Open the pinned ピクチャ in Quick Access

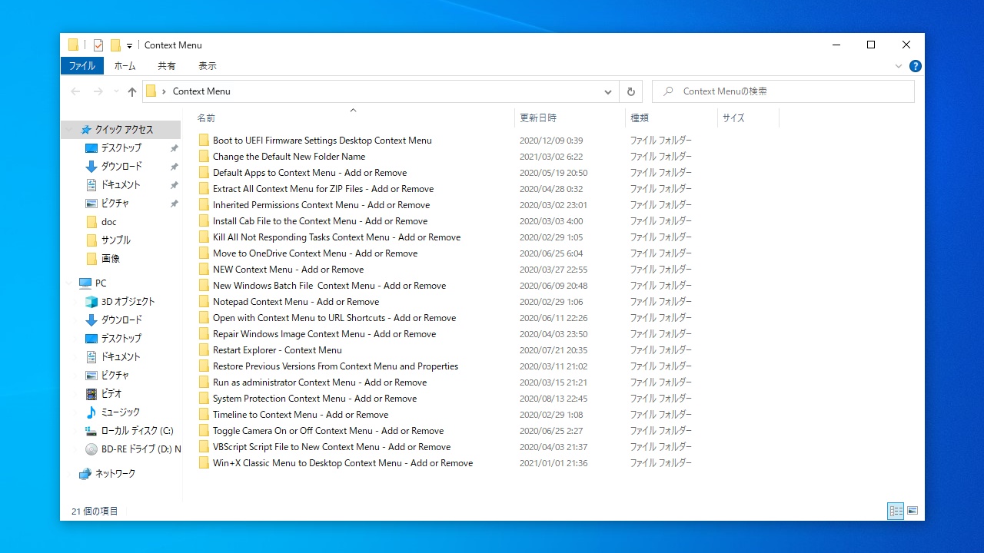[115, 204]
